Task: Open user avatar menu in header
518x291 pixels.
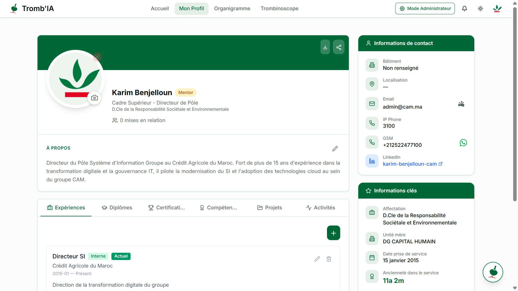Action: pos(497,9)
